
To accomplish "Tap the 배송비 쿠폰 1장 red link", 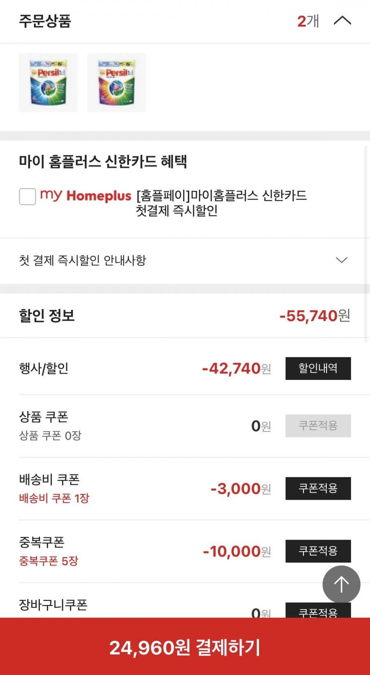I will click(54, 498).
